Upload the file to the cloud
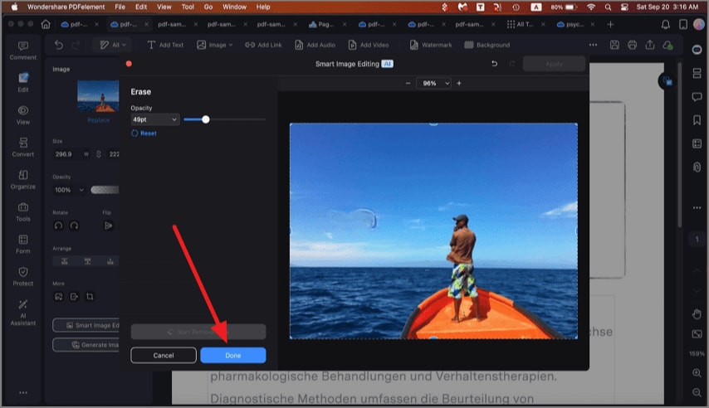 (667, 45)
